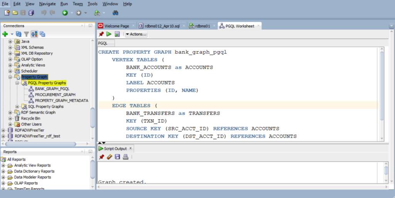The height and width of the screenshot is (198, 395).
Task: Select All Reports node
Action: pyautogui.click(x=16, y=159)
